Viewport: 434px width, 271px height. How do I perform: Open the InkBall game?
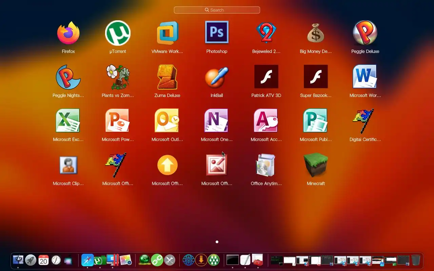tap(217, 77)
